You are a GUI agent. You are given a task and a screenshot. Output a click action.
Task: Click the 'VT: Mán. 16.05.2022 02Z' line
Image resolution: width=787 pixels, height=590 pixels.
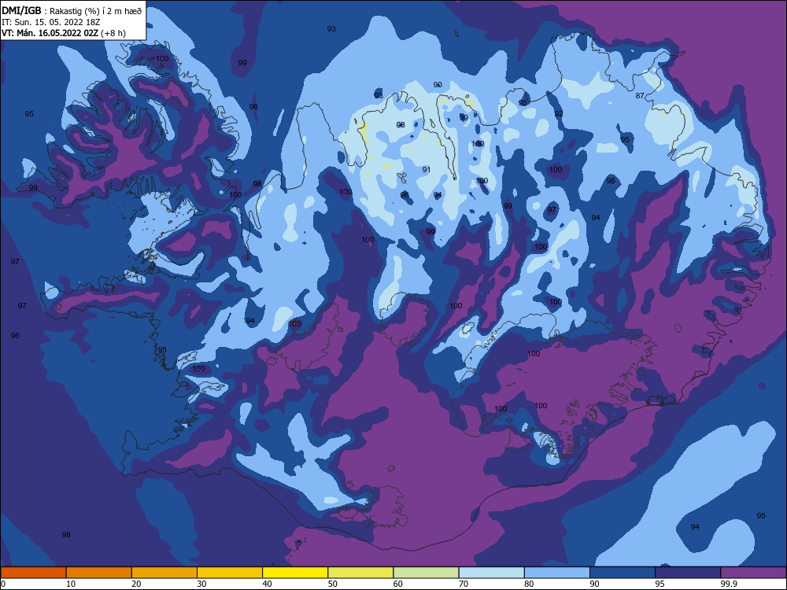click(x=50, y=33)
